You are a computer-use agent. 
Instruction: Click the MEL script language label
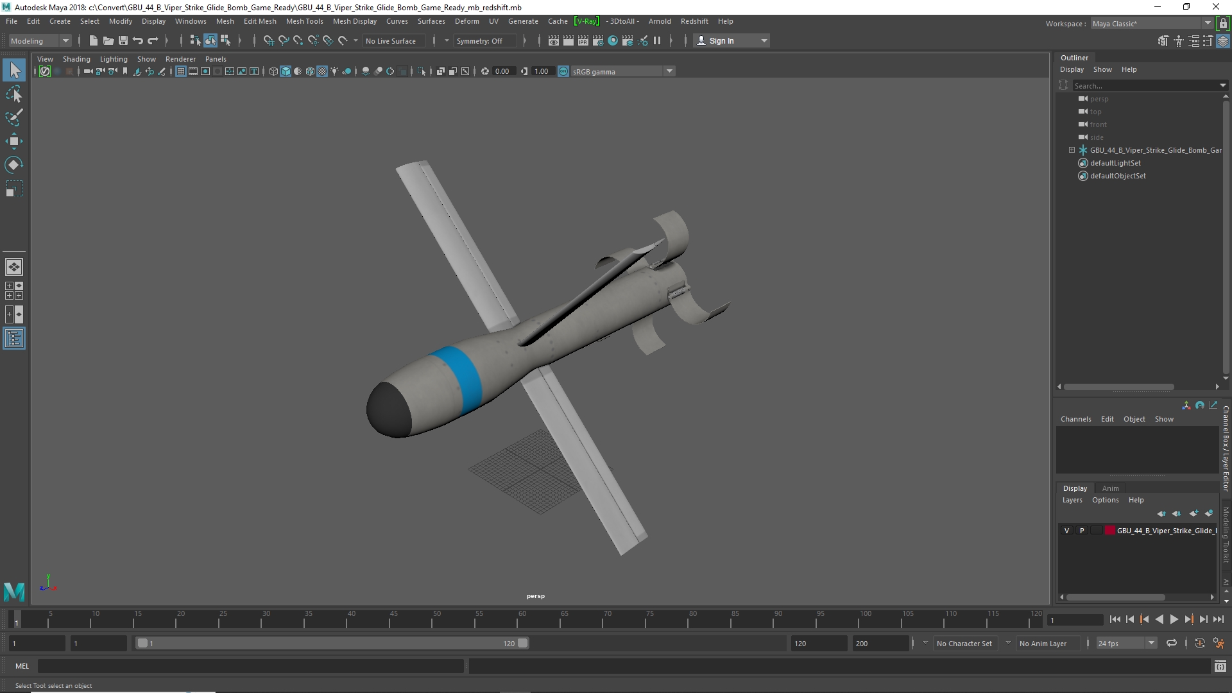click(22, 666)
